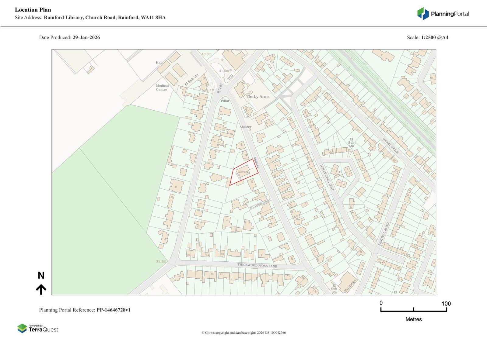Click the Holly Crescent road label

coord(327,177)
